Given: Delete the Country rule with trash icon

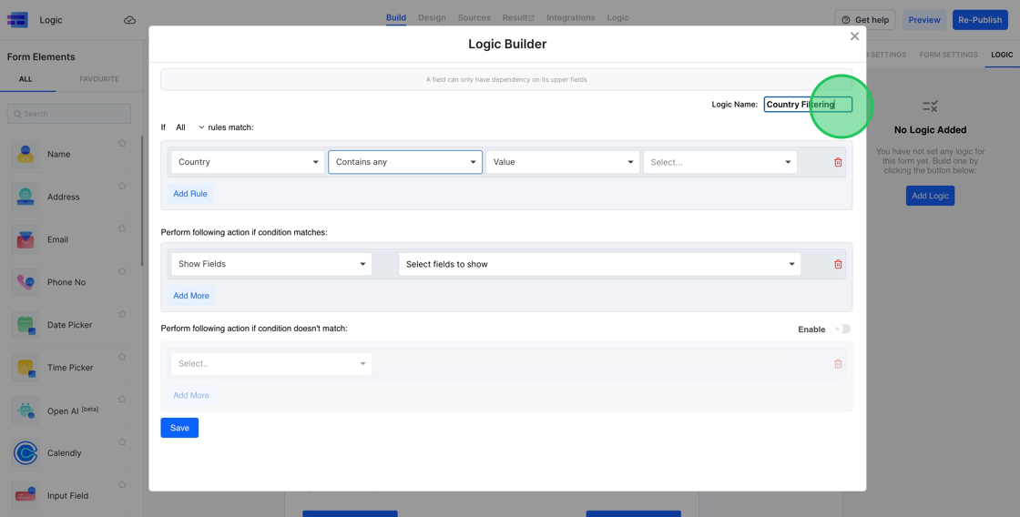Looking at the screenshot, I should click(838, 162).
